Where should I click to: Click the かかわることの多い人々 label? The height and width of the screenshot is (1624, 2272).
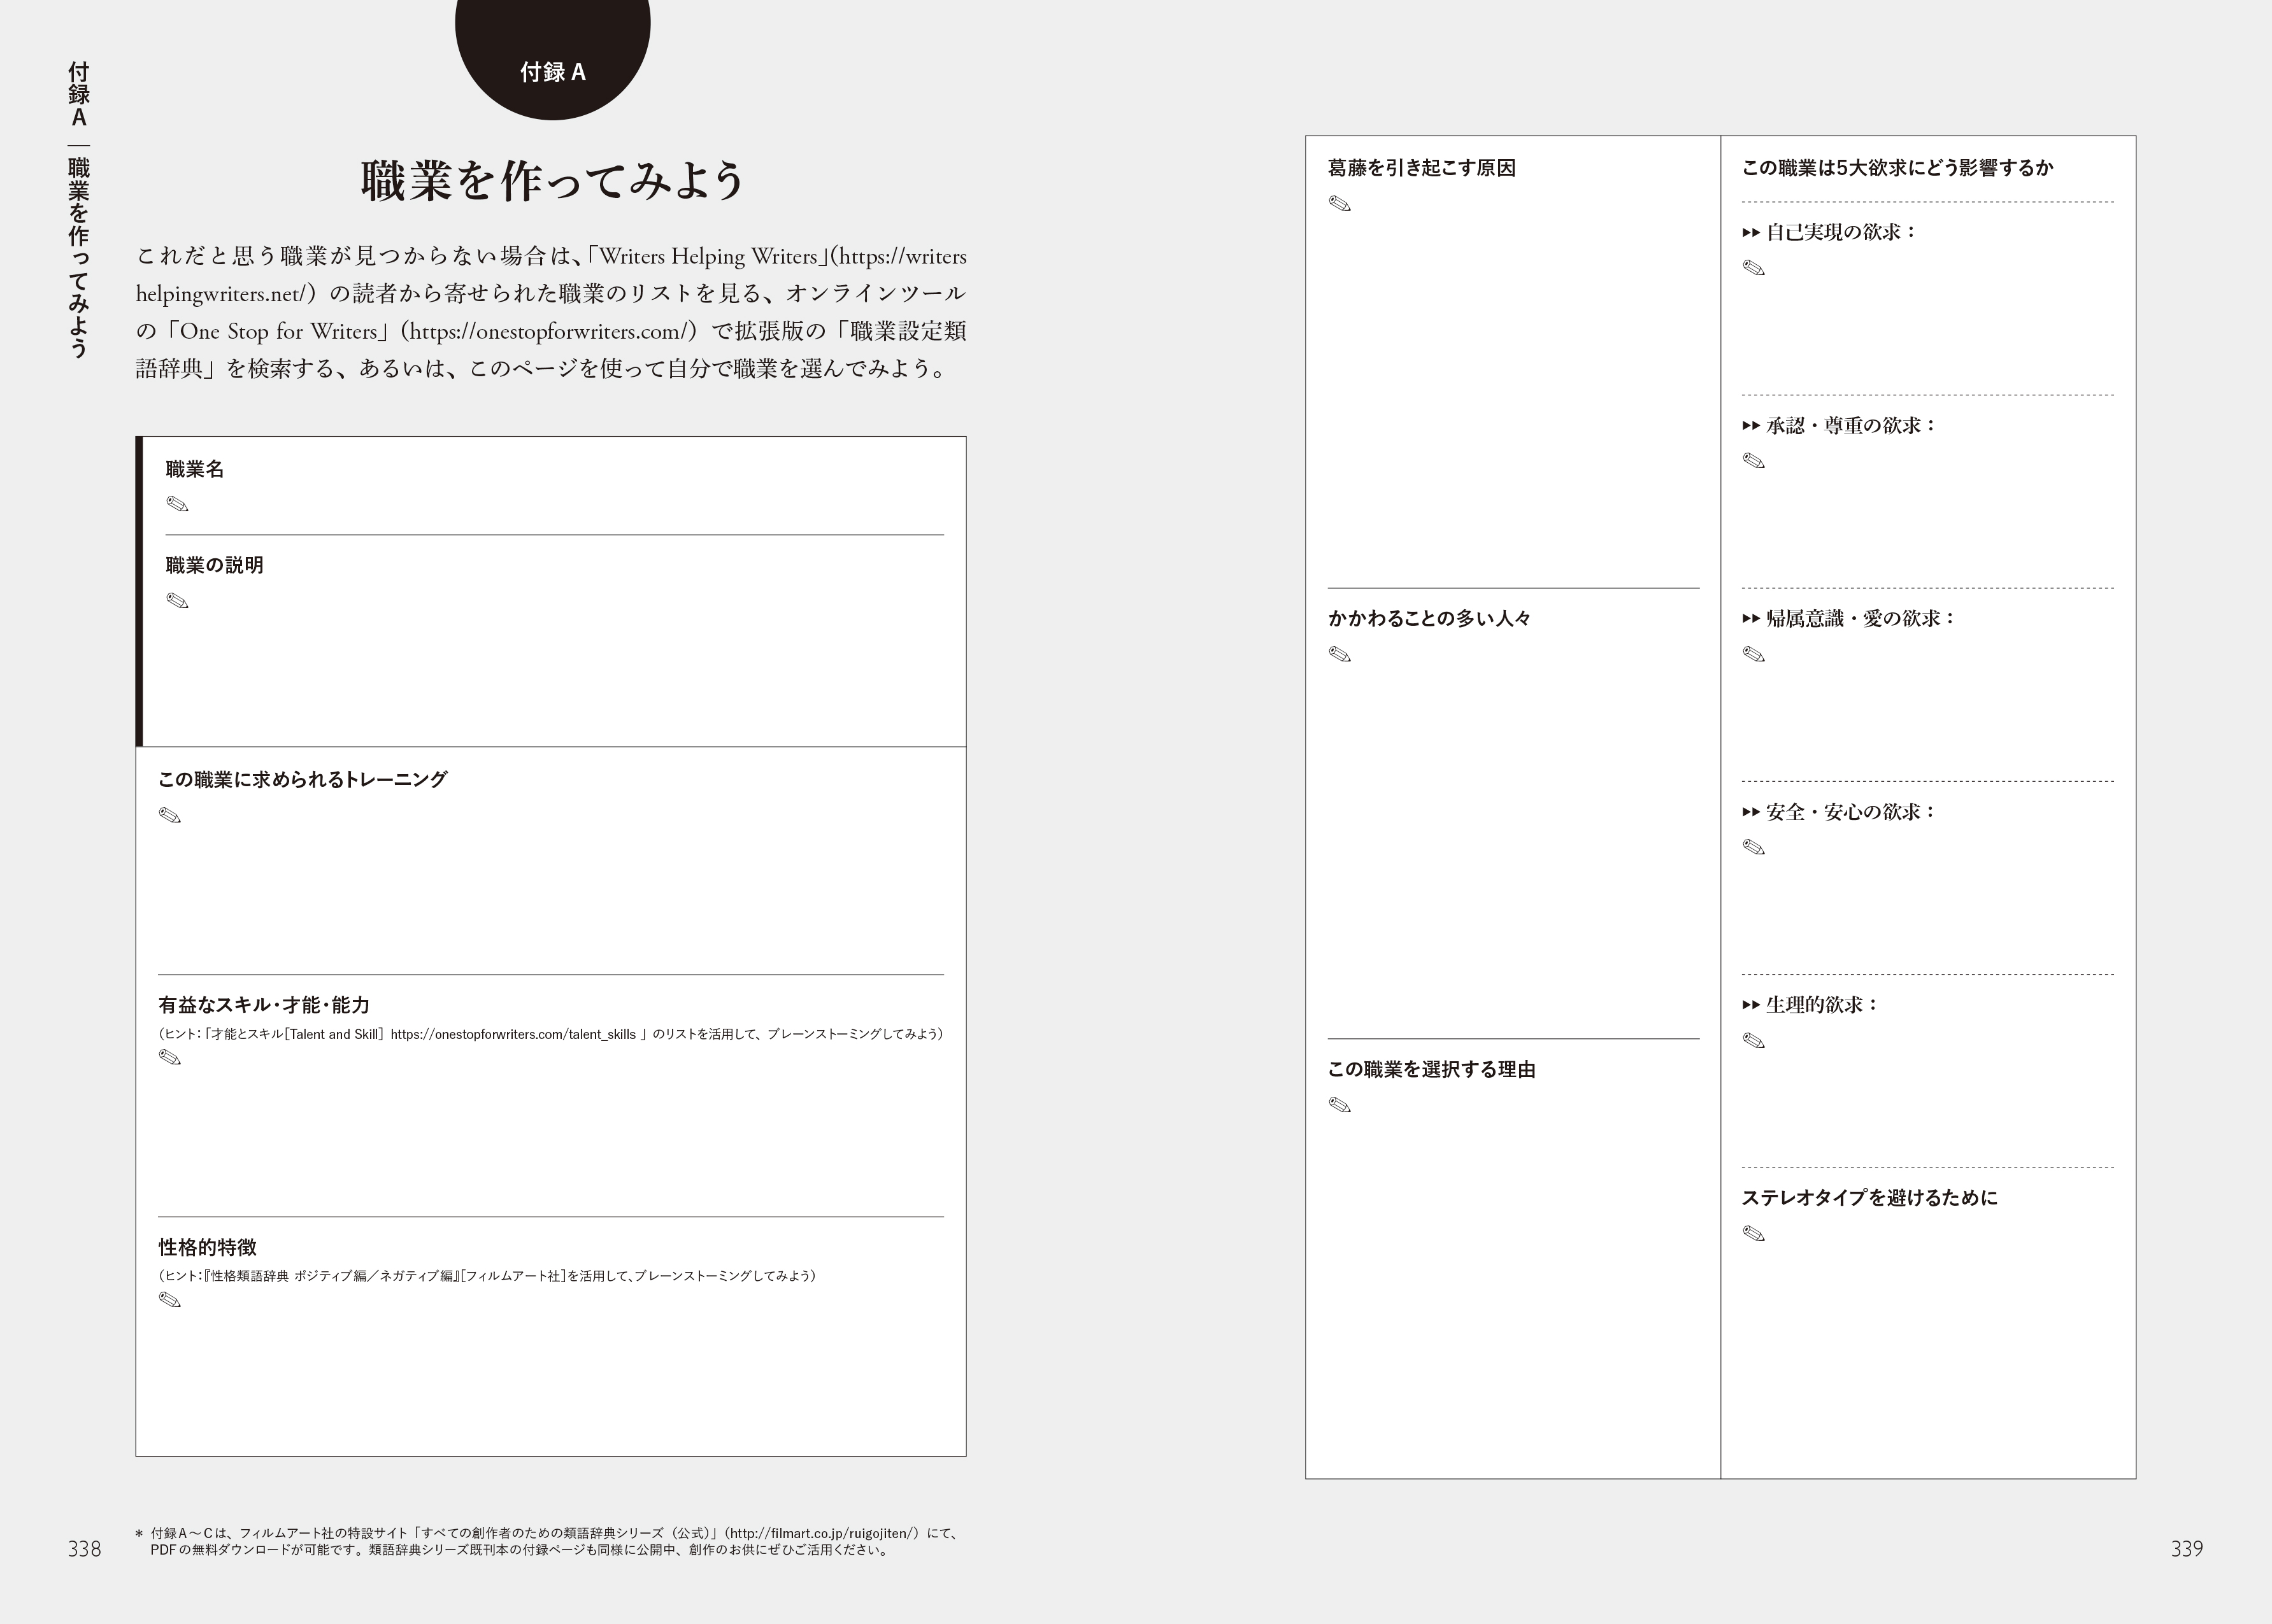(x=1429, y=618)
